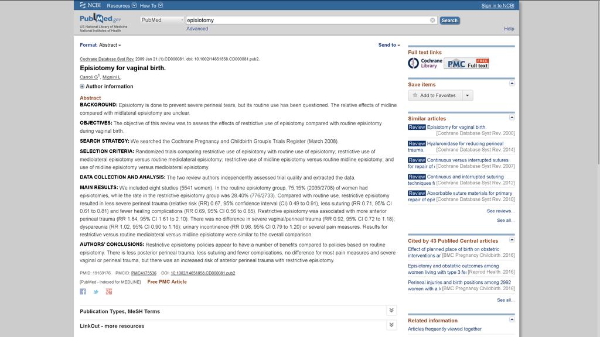This screenshot has width=600, height=337.
Task: Open the Send to menu
Action: point(389,45)
